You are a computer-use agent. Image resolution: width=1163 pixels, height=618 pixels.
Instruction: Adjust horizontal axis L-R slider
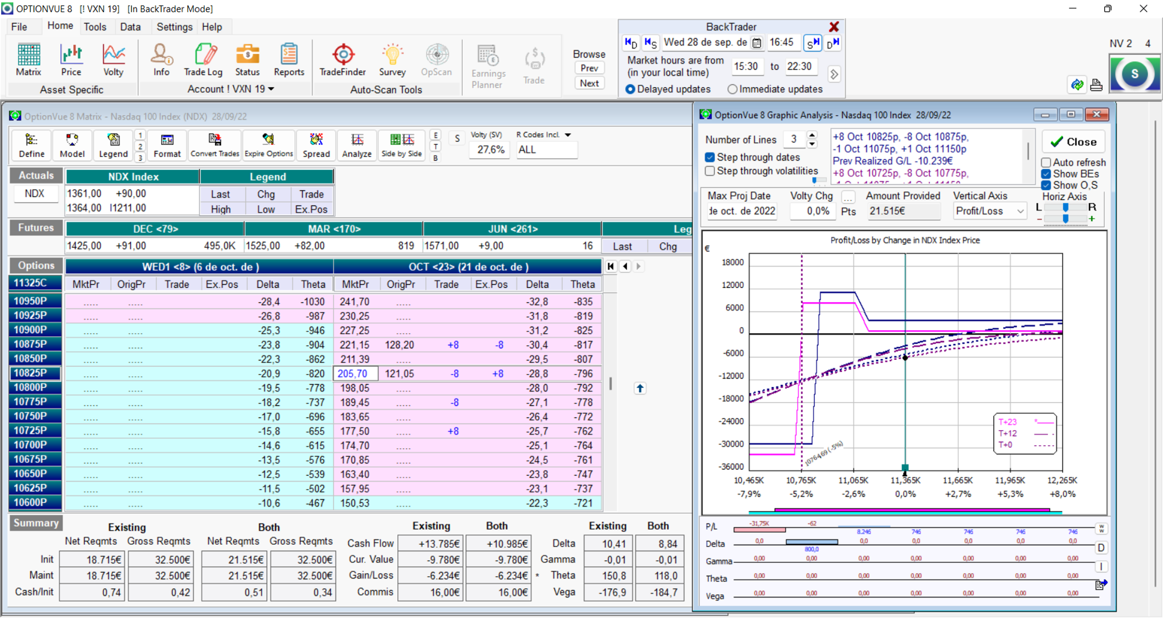point(1065,208)
